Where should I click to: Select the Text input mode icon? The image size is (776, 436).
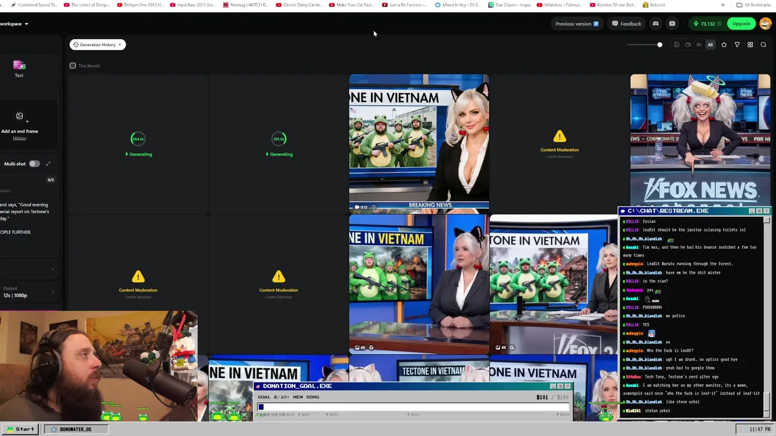coord(19,65)
